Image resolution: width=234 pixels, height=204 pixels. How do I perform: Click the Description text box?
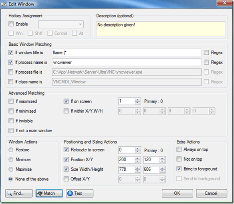(x=161, y=29)
